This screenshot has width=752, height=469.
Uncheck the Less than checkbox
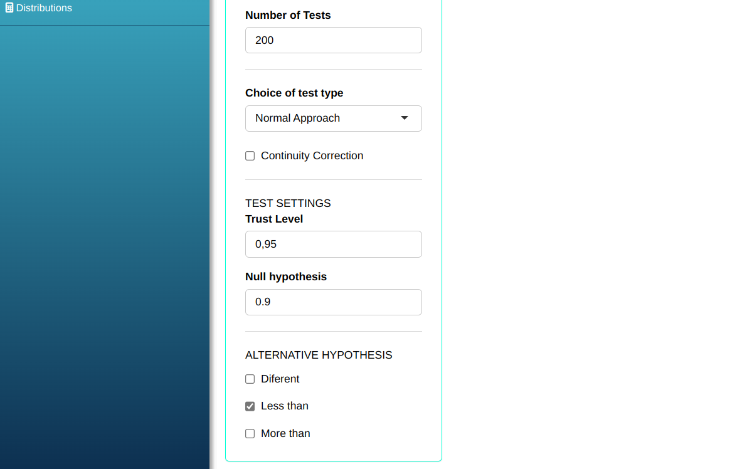[250, 406]
